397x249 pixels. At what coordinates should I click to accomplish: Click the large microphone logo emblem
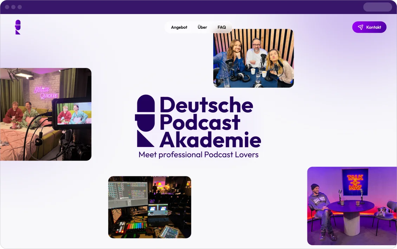point(145,121)
